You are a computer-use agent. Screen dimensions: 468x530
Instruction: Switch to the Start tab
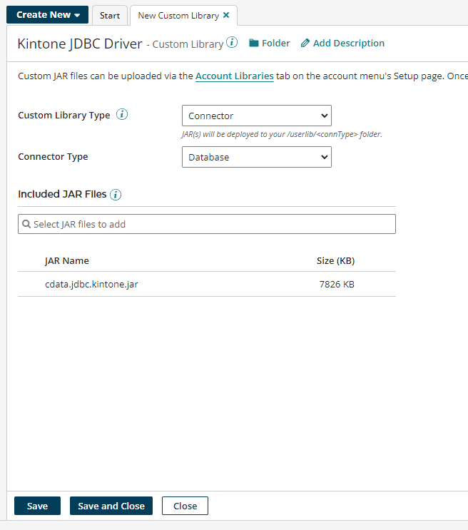[110, 16]
